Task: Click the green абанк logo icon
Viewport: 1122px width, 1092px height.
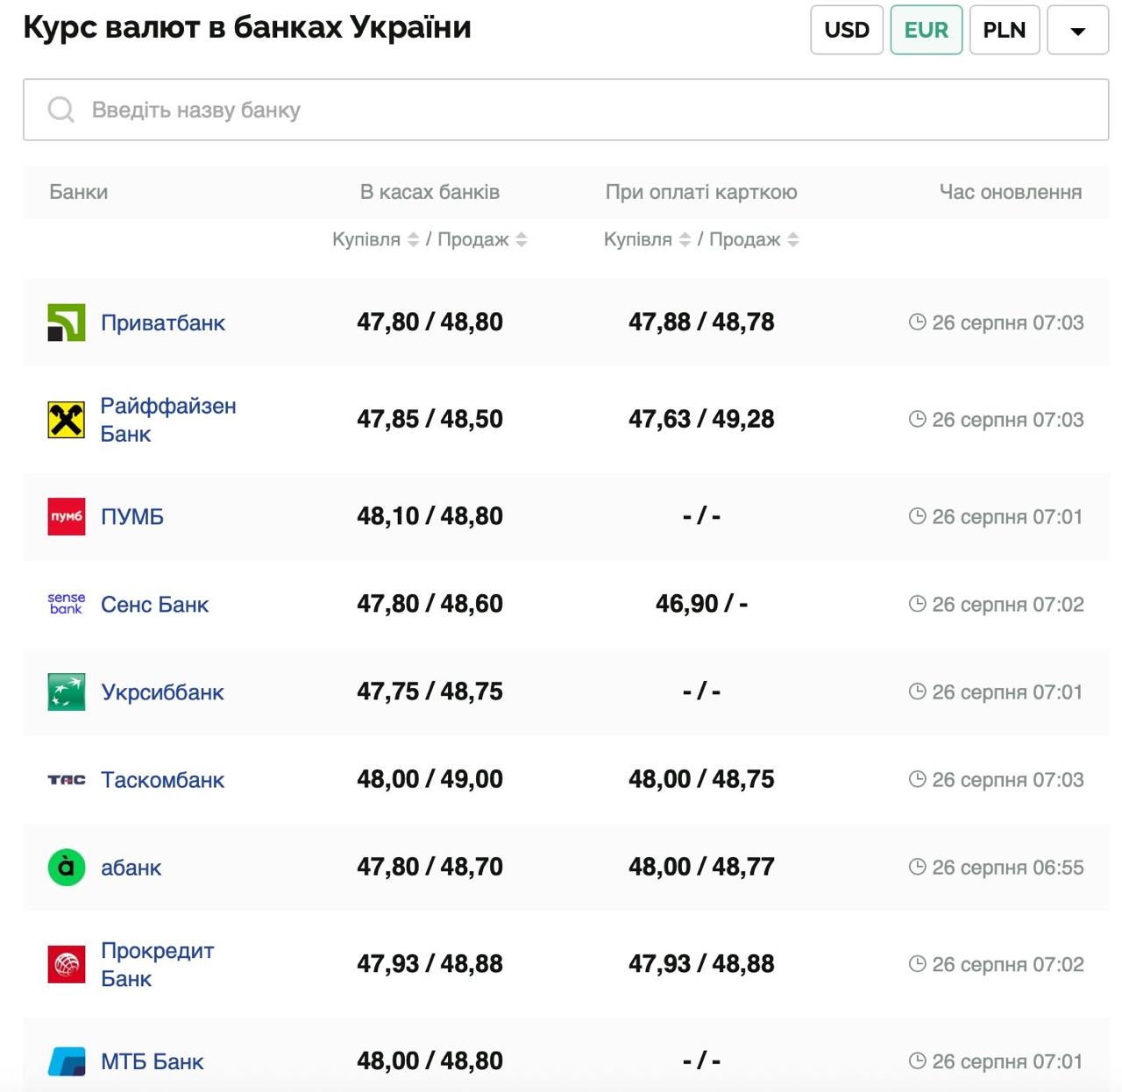Action: [67, 867]
